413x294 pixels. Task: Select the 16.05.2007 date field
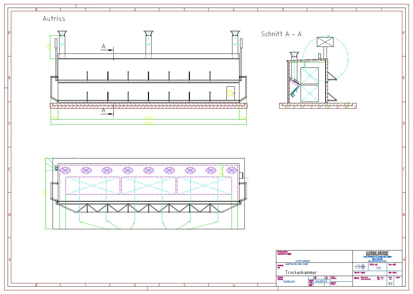(319, 281)
